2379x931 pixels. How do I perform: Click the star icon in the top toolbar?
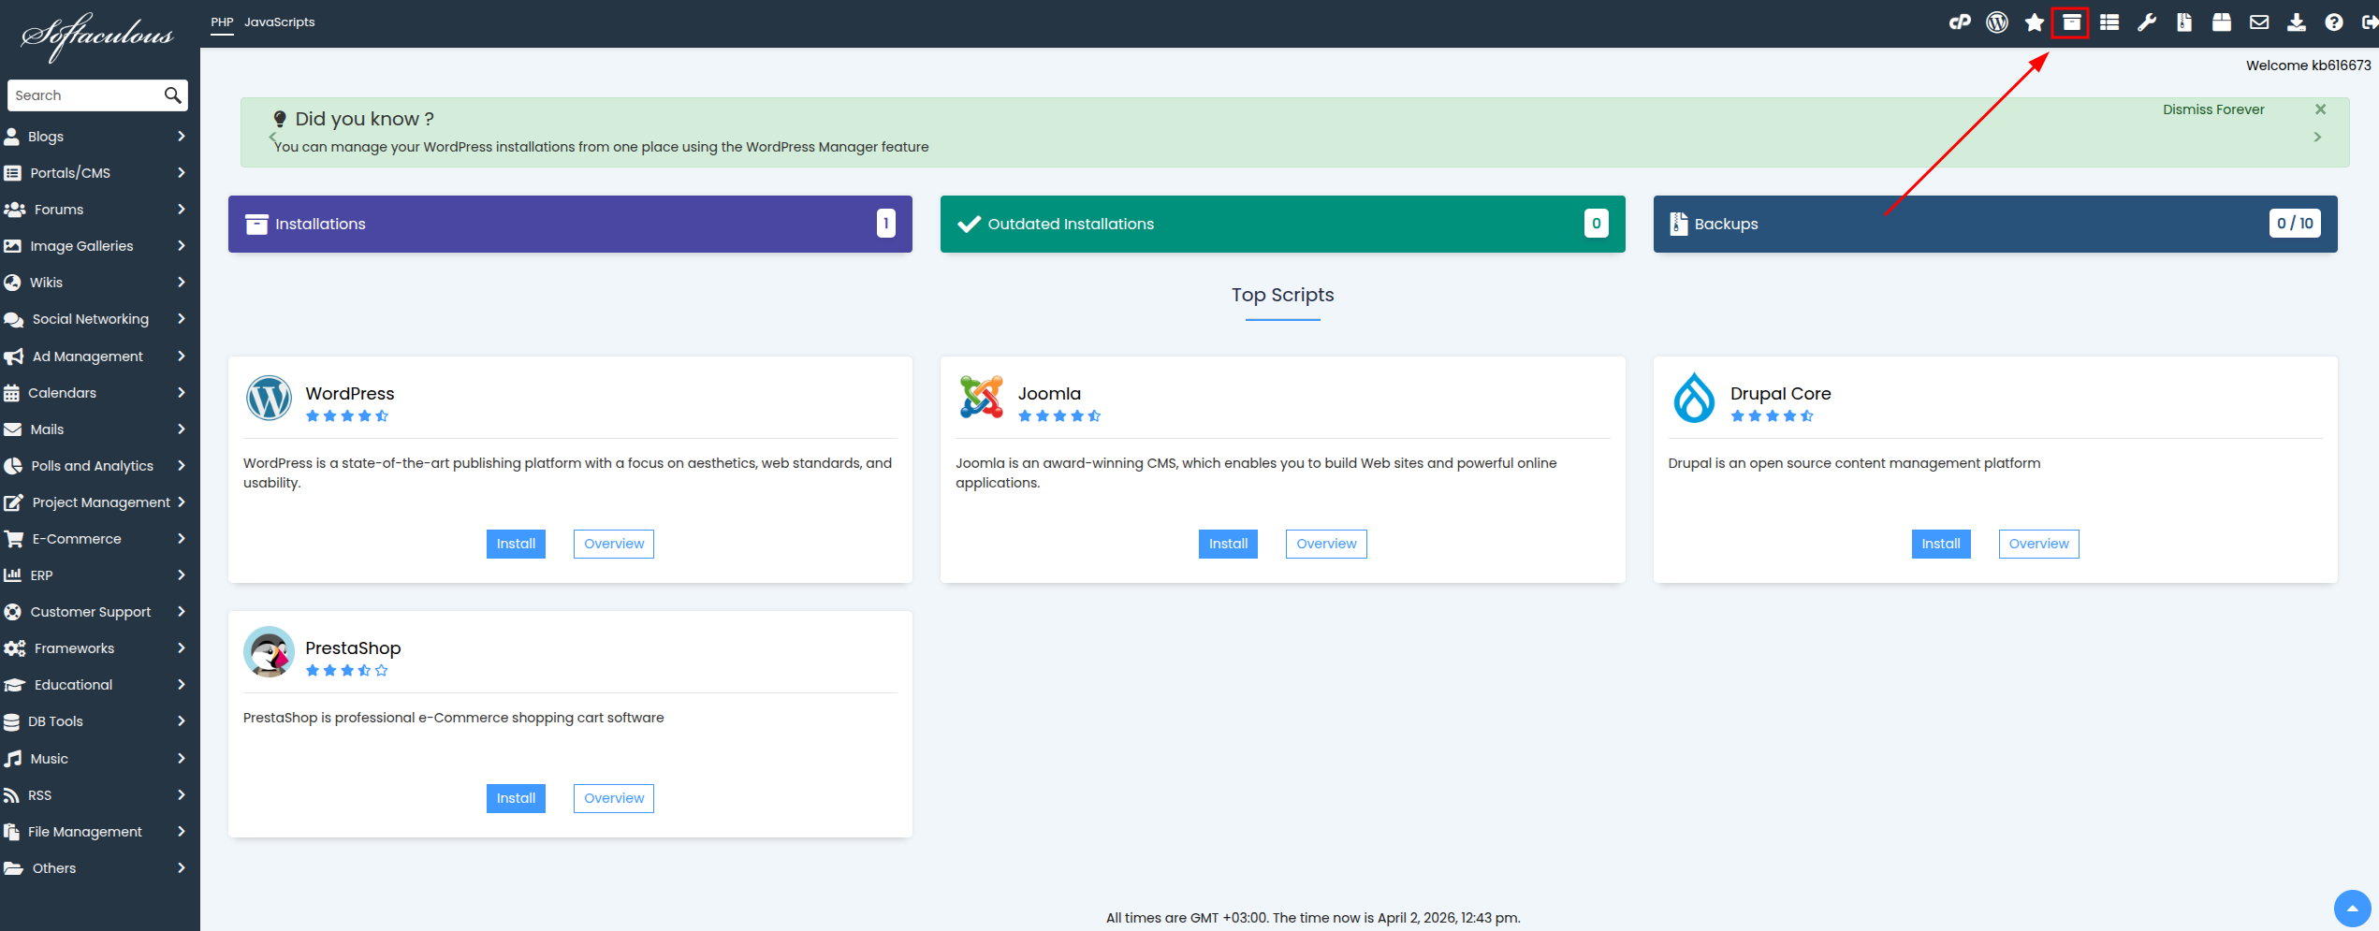[2035, 22]
